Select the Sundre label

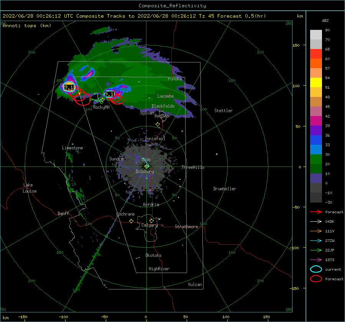pos(116,159)
